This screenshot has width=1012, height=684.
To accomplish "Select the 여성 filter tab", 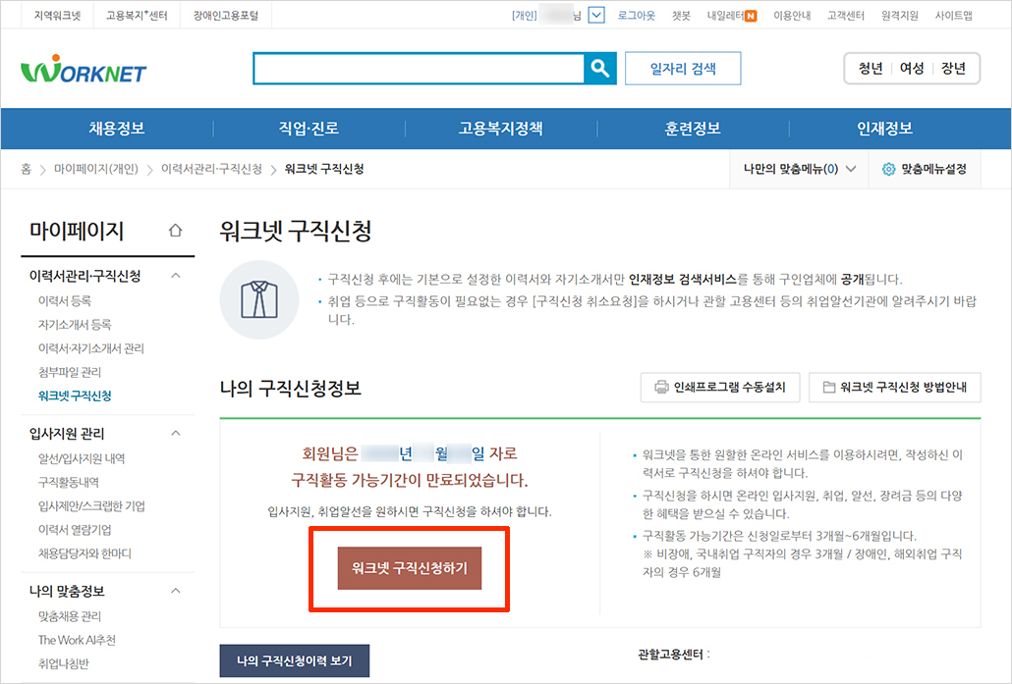I will pos(912,69).
